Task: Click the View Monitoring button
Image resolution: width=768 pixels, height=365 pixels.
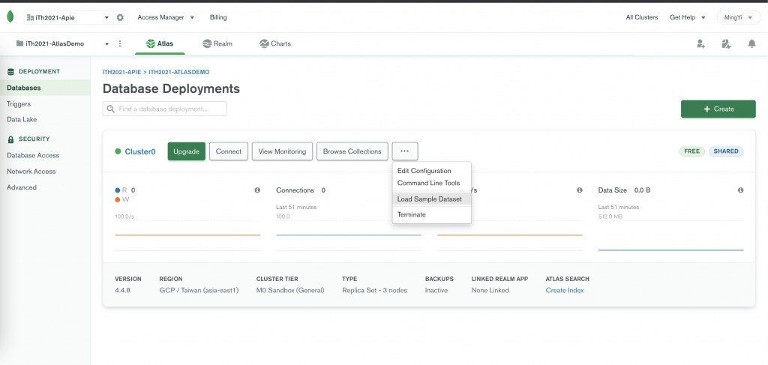Action: click(x=282, y=151)
